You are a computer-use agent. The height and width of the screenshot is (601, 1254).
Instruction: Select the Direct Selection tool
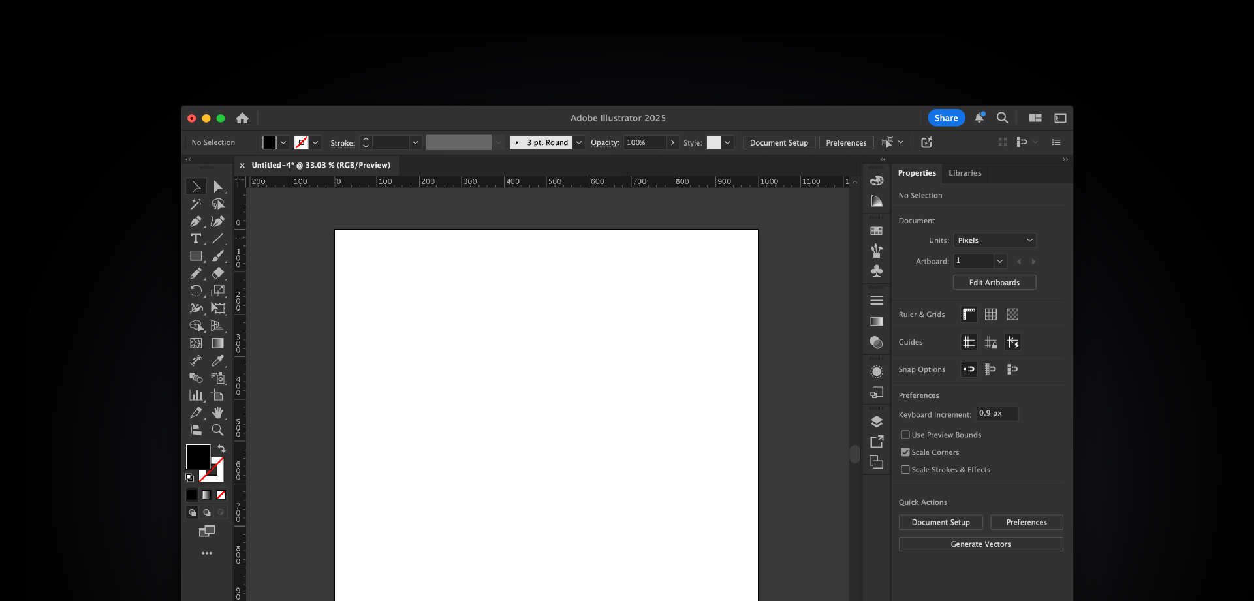coord(218,187)
